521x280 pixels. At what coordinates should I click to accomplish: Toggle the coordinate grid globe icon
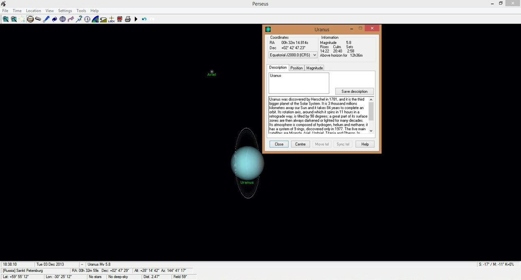click(x=63, y=19)
